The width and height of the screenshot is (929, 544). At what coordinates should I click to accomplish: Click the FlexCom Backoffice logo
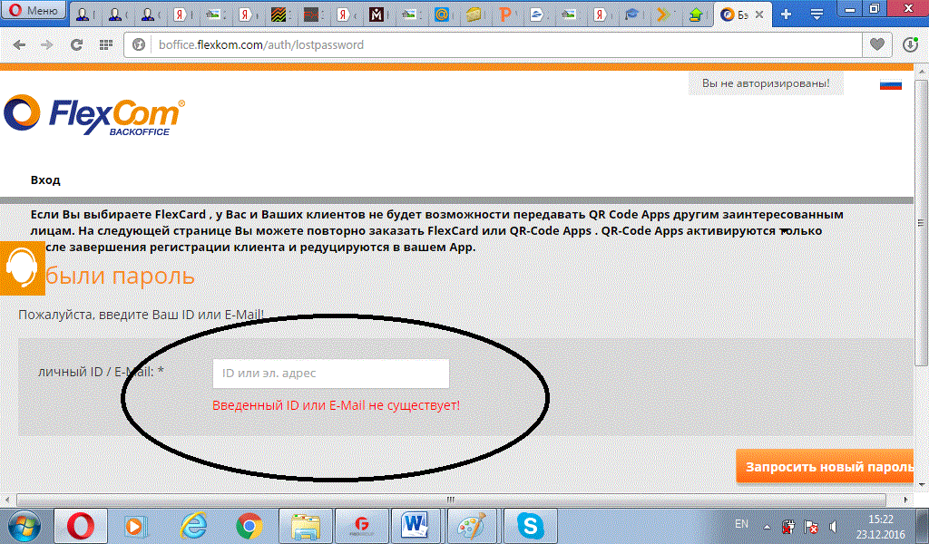[x=94, y=115]
